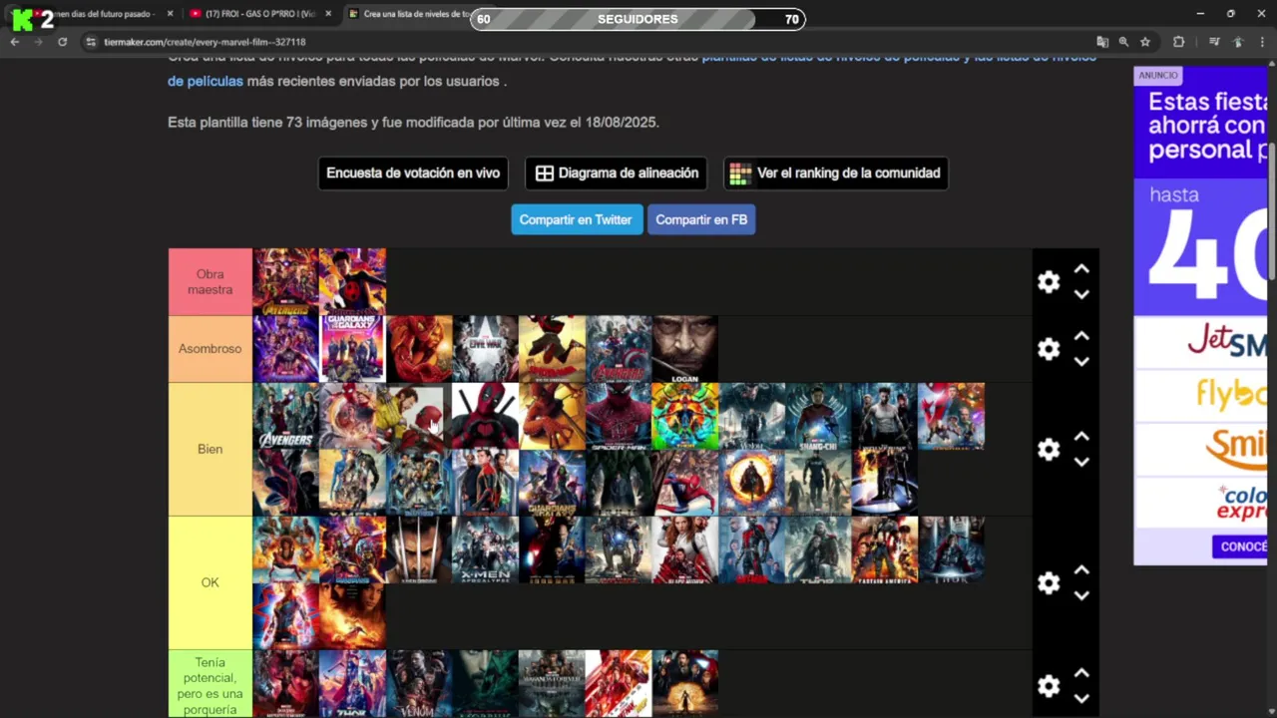Click the 'OK' yellow tier label
This screenshot has height=718, width=1277.
[x=211, y=583]
